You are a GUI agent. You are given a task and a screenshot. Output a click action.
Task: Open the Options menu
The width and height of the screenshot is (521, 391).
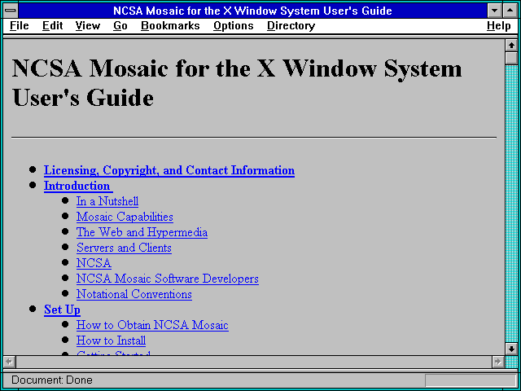tap(234, 26)
